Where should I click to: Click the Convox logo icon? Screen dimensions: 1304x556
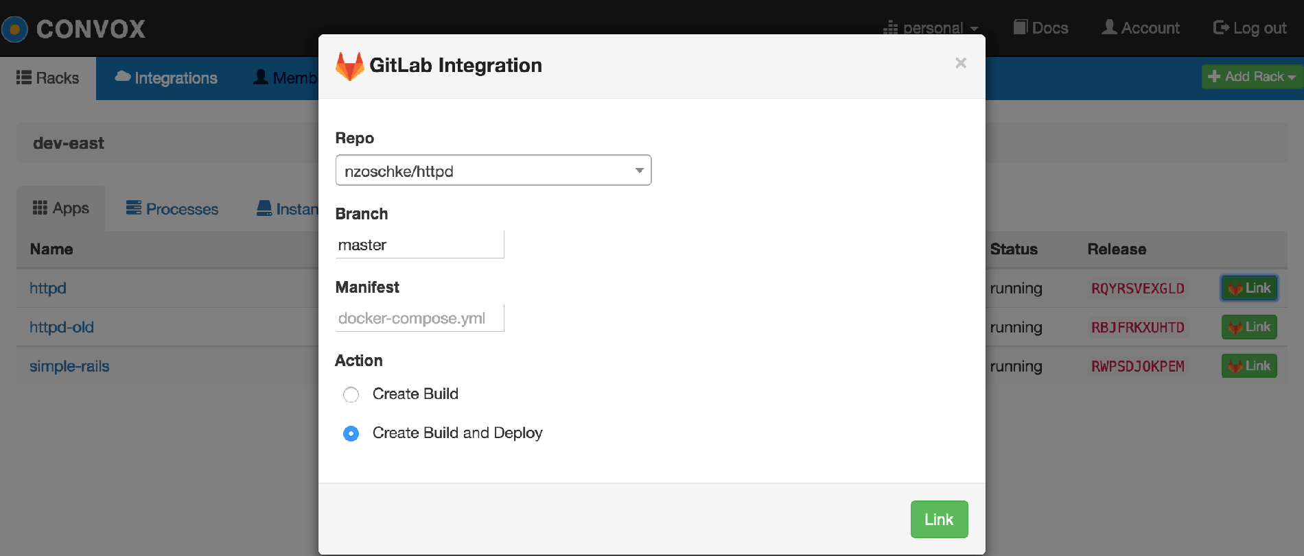14,29
